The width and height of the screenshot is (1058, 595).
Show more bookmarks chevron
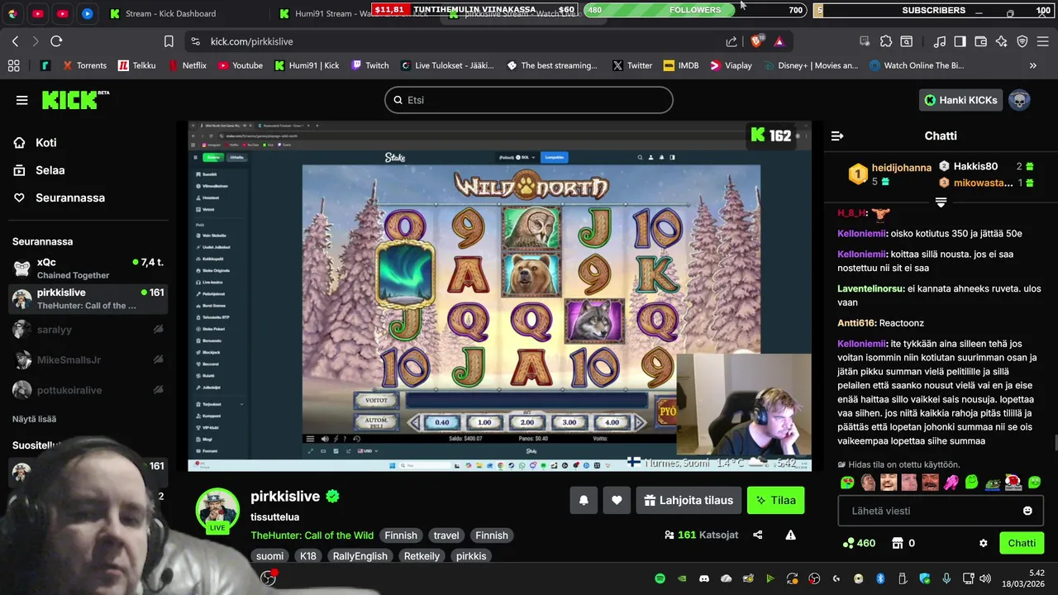click(1032, 65)
